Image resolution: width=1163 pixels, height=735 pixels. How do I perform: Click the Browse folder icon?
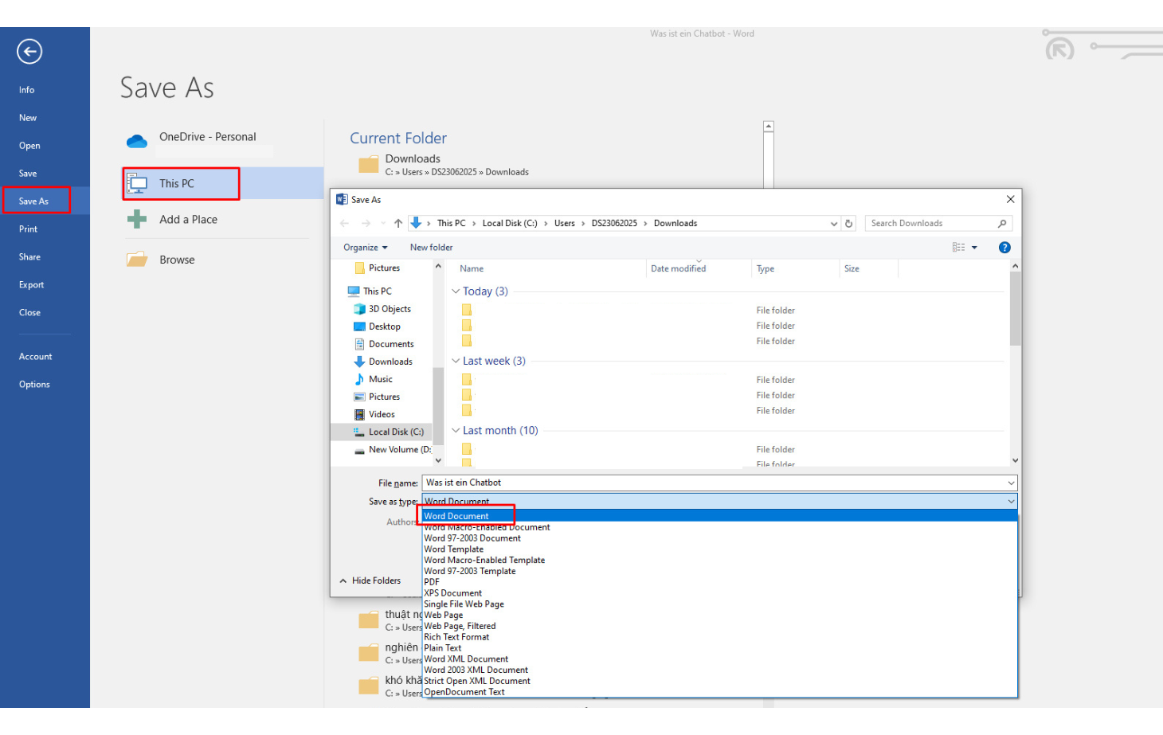point(137,260)
